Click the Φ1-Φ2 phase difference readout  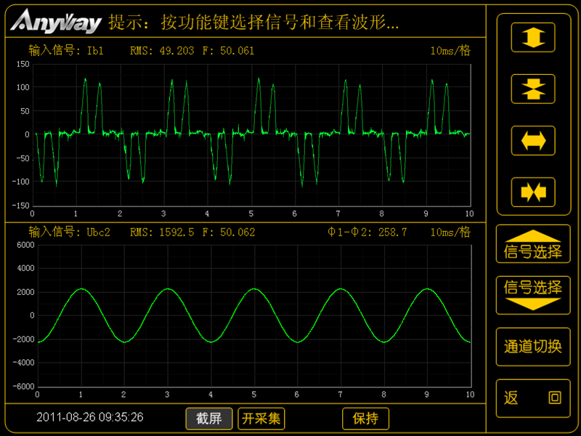(367, 233)
